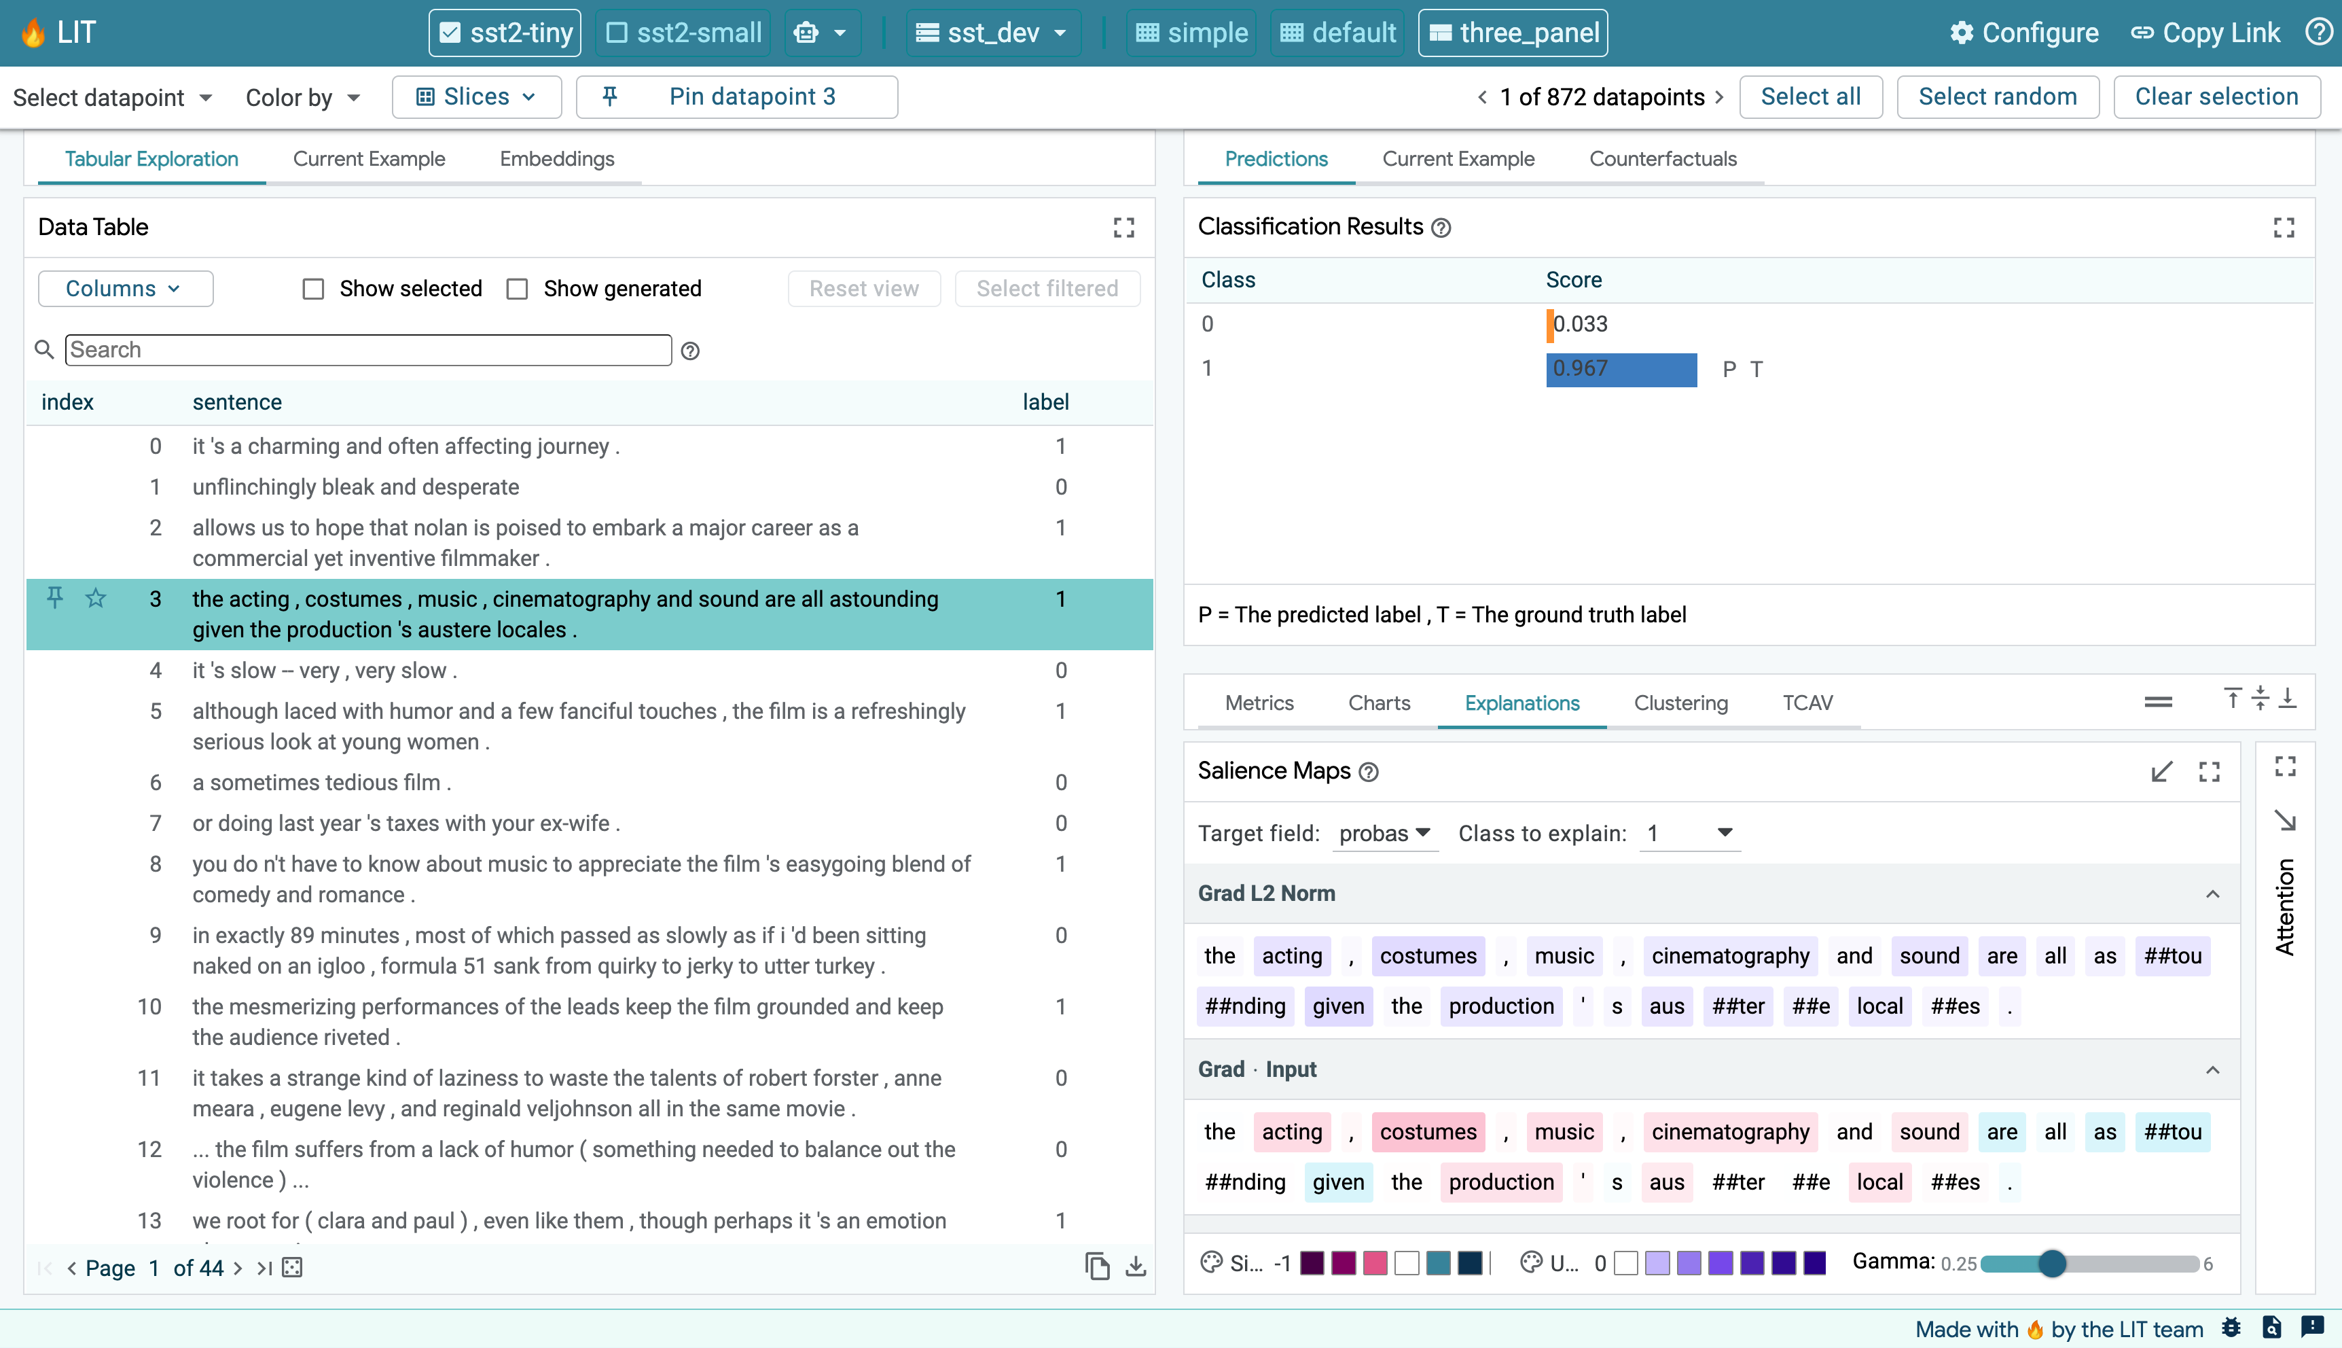Open the Slices dropdown
The height and width of the screenshot is (1348, 2342).
pyautogui.click(x=477, y=96)
